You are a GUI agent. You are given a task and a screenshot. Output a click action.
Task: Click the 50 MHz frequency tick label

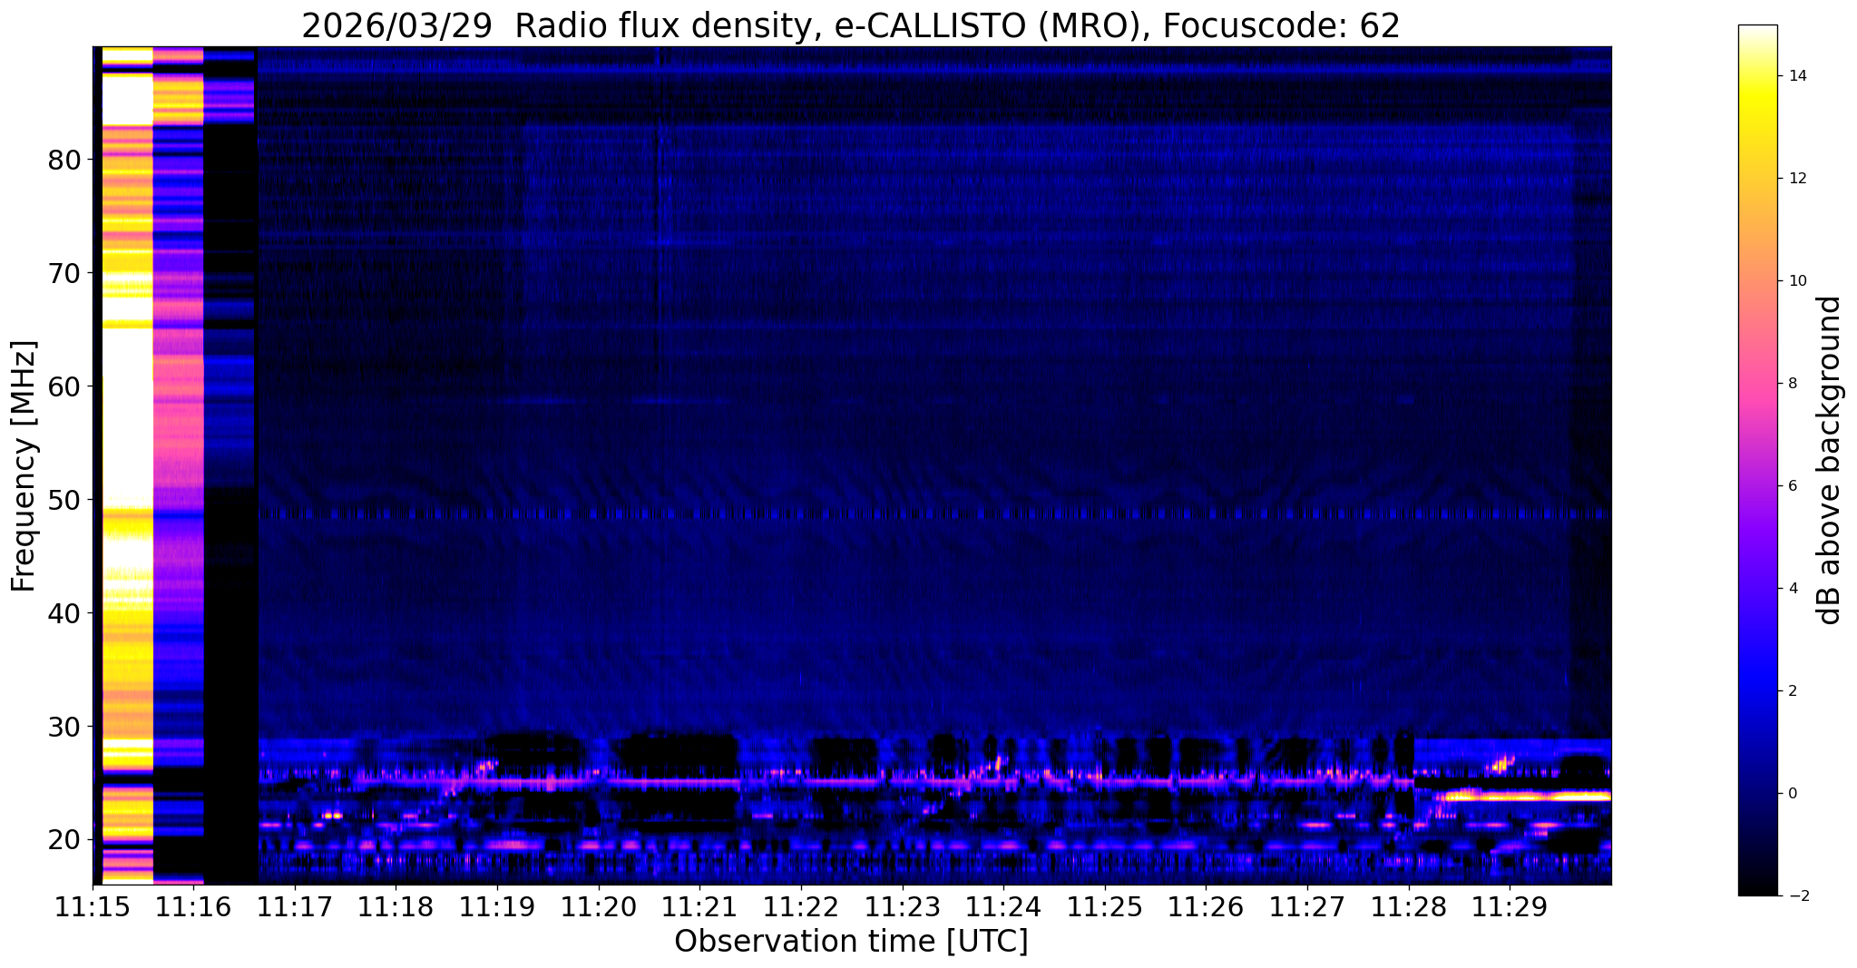(64, 501)
